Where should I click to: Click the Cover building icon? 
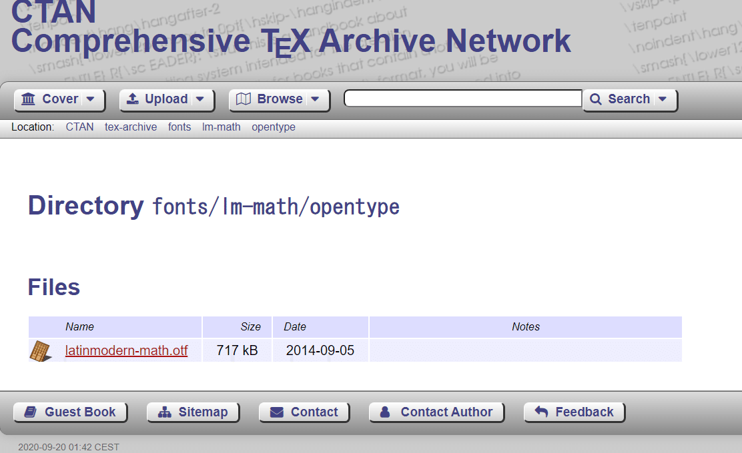click(x=29, y=99)
